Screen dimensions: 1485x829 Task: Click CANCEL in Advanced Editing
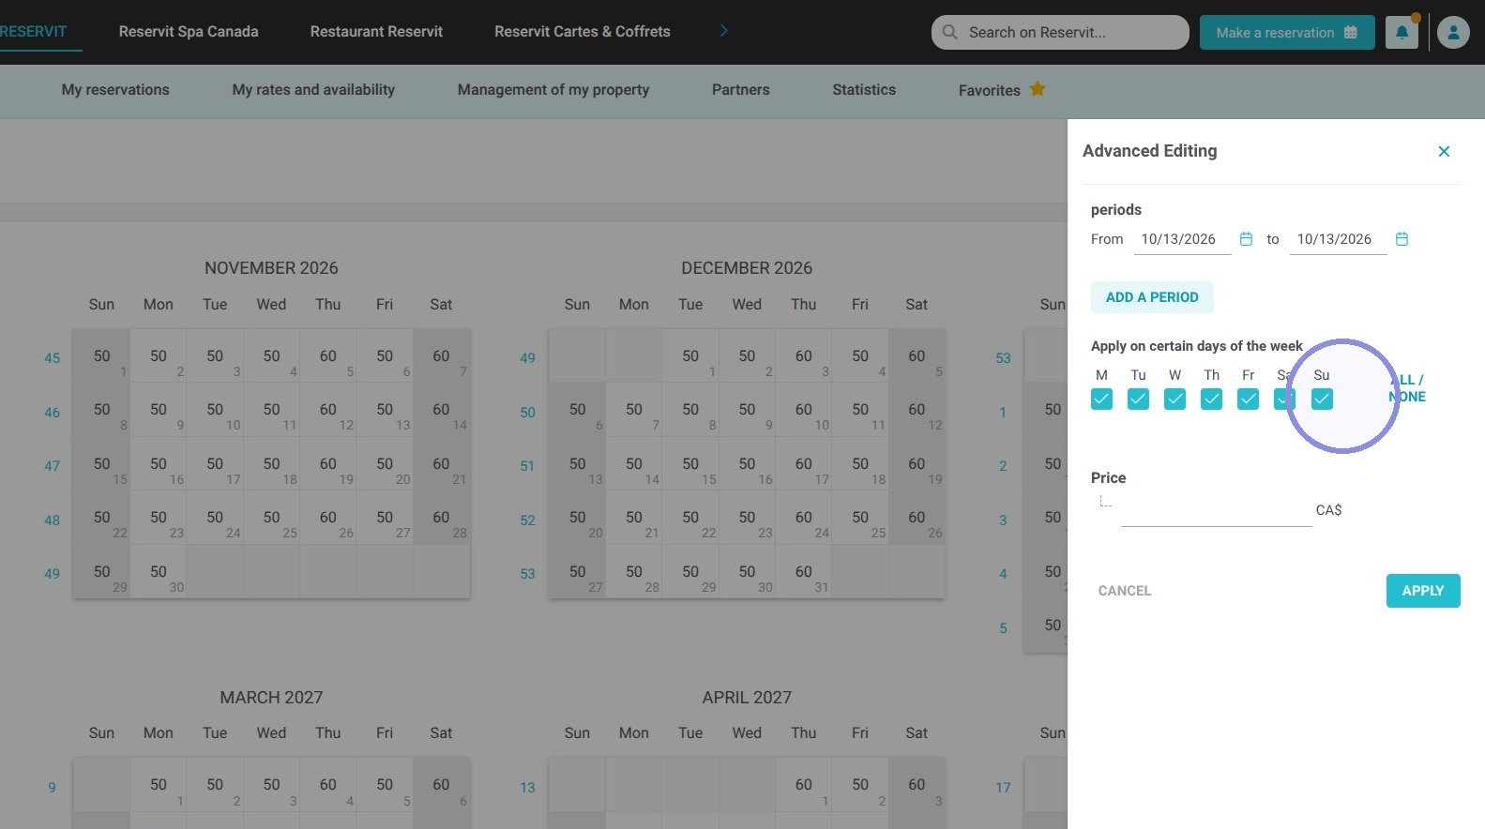1125,591
